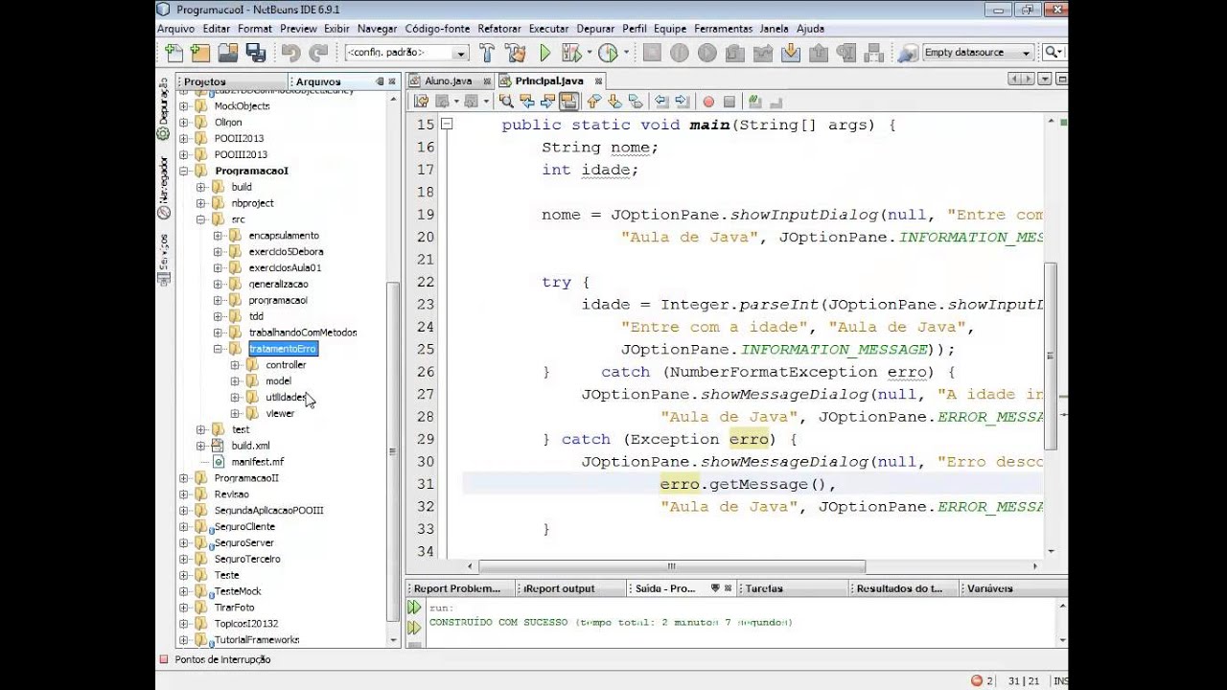Go to Next Bookmark icon
1227x690 pixels.
point(614,102)
